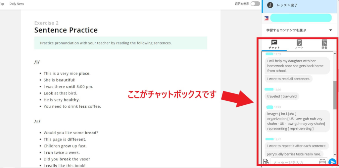The height and width of the screenshot is (168, 339).
Task: Click the sentence 'This page is different.'
Action: [x=65, y=139]
